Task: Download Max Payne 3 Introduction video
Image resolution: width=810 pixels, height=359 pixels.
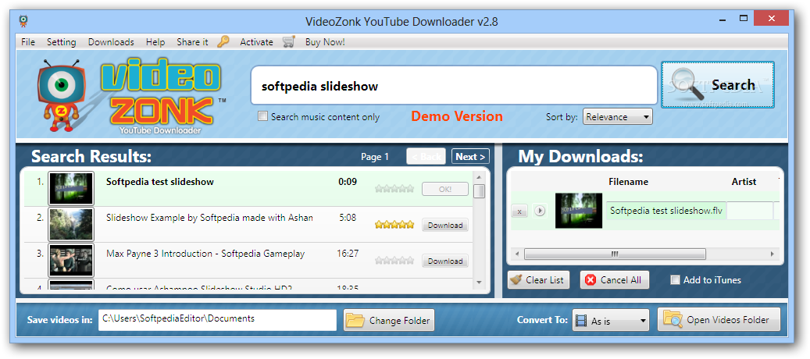Action: (444, 261)
